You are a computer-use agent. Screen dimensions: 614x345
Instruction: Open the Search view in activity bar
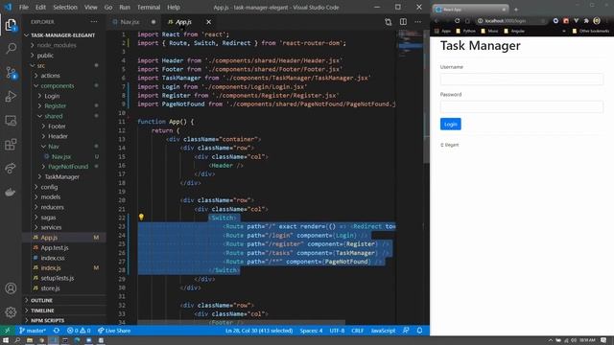pos(11,49)
